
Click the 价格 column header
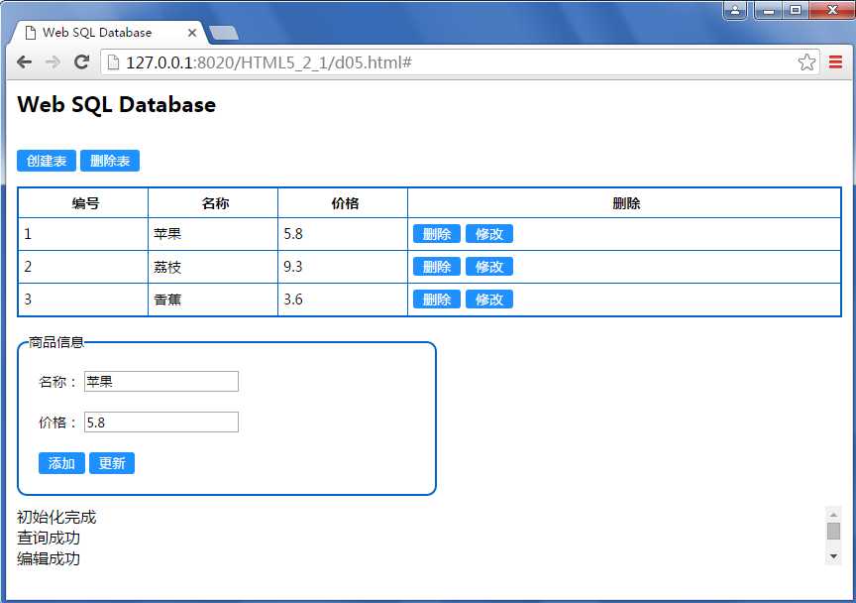[x=343, y=203]
